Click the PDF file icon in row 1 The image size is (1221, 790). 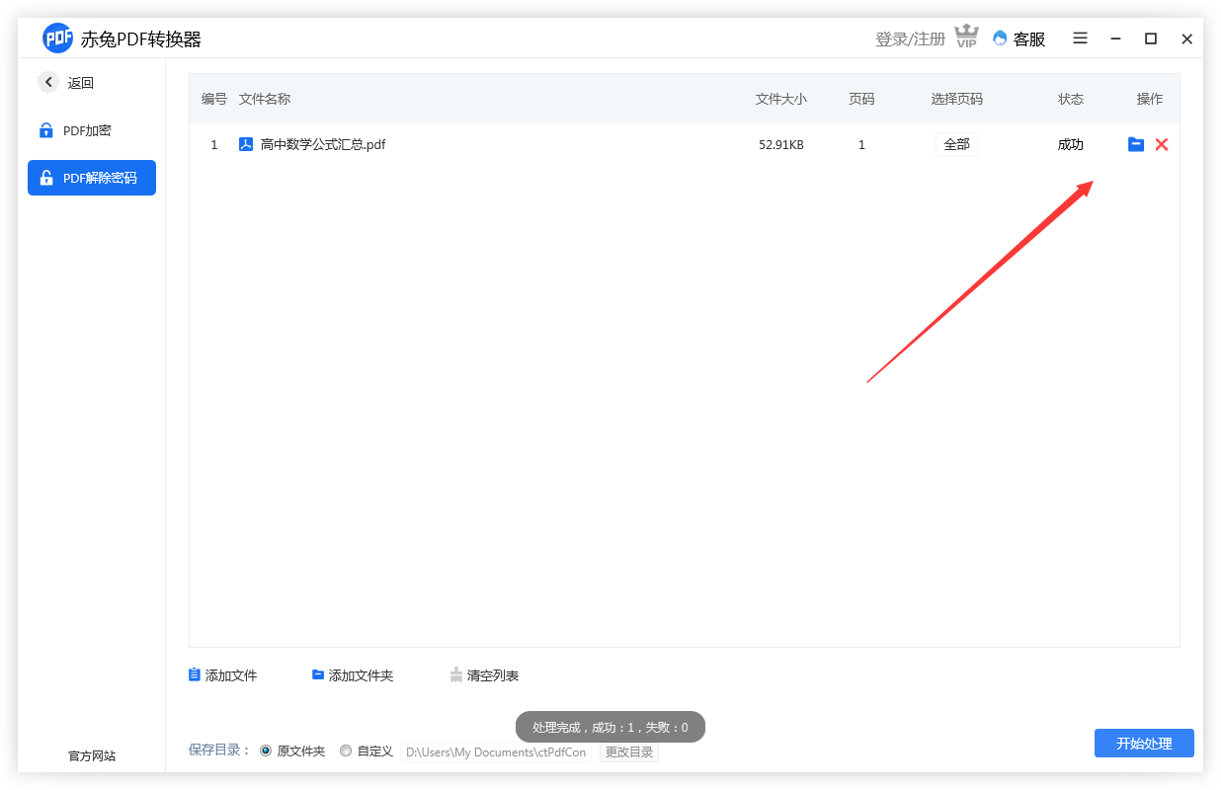pyautogui.click(x=246, y=144)
